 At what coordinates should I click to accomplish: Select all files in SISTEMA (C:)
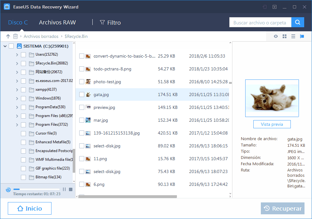click(12, 46)
